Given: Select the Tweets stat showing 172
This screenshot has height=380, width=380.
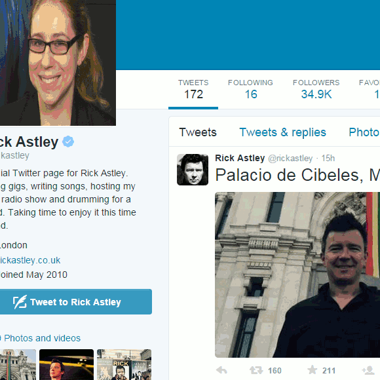Looking at the screenshot, I should (193, 89).
